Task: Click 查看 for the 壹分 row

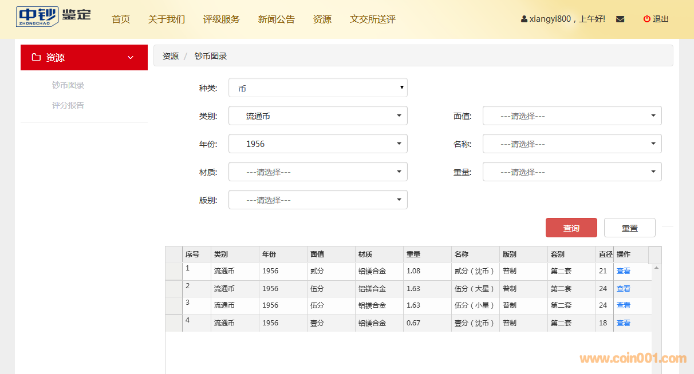Action: click(x=623, y=323)
